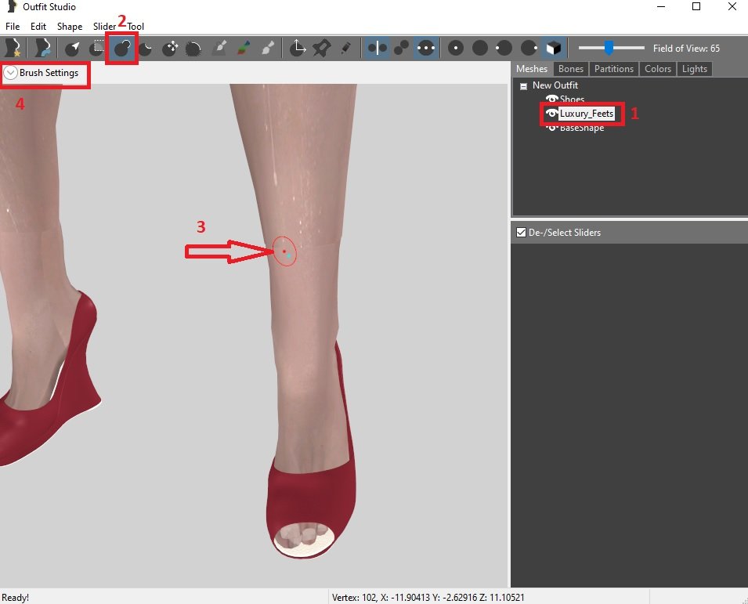Viewport: 748px width, 604px height.
Task: Select the Weight Paint brush
Action: coord(219,49)
